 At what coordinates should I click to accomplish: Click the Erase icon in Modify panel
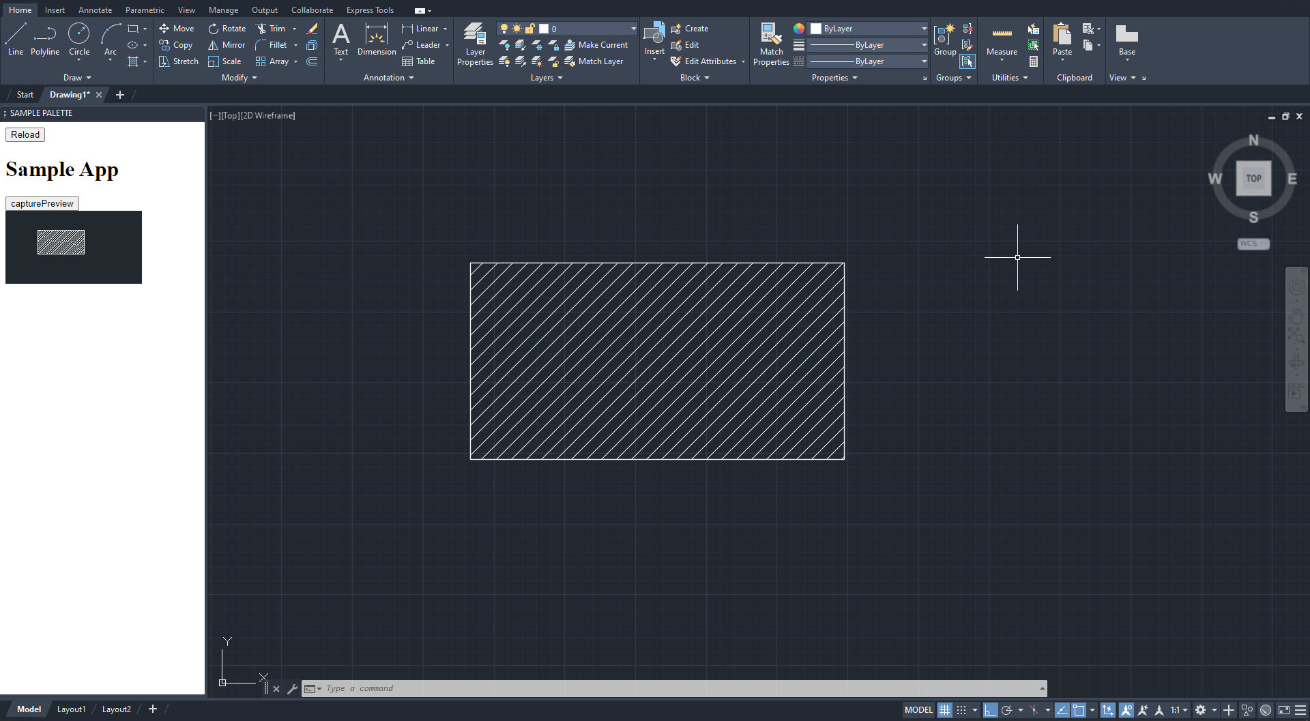312,29
